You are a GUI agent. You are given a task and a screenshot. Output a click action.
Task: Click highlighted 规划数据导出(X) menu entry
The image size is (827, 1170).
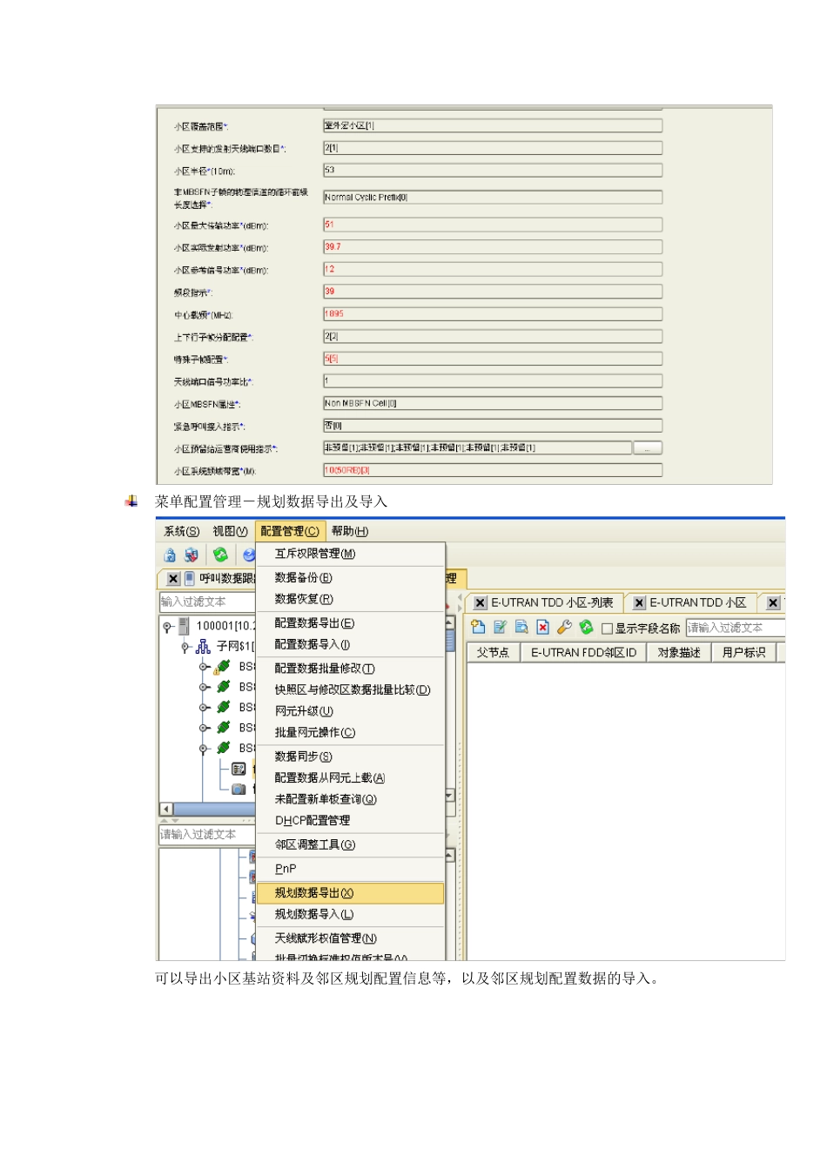350,893
